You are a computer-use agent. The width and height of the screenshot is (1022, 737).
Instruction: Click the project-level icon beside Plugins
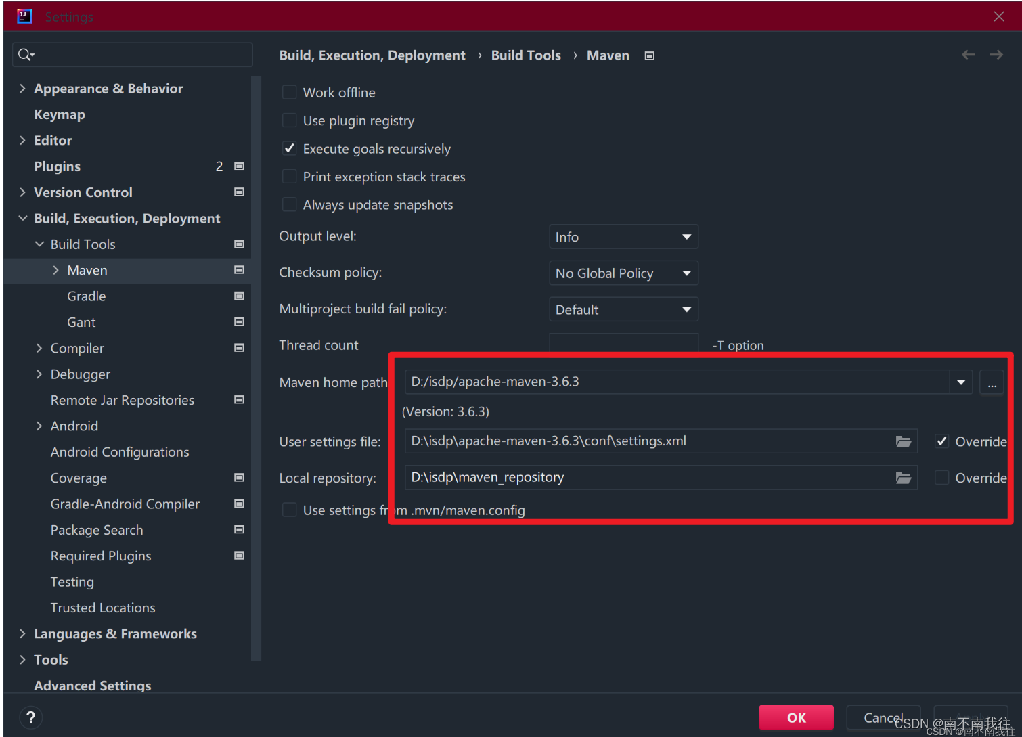coord(239,166)
